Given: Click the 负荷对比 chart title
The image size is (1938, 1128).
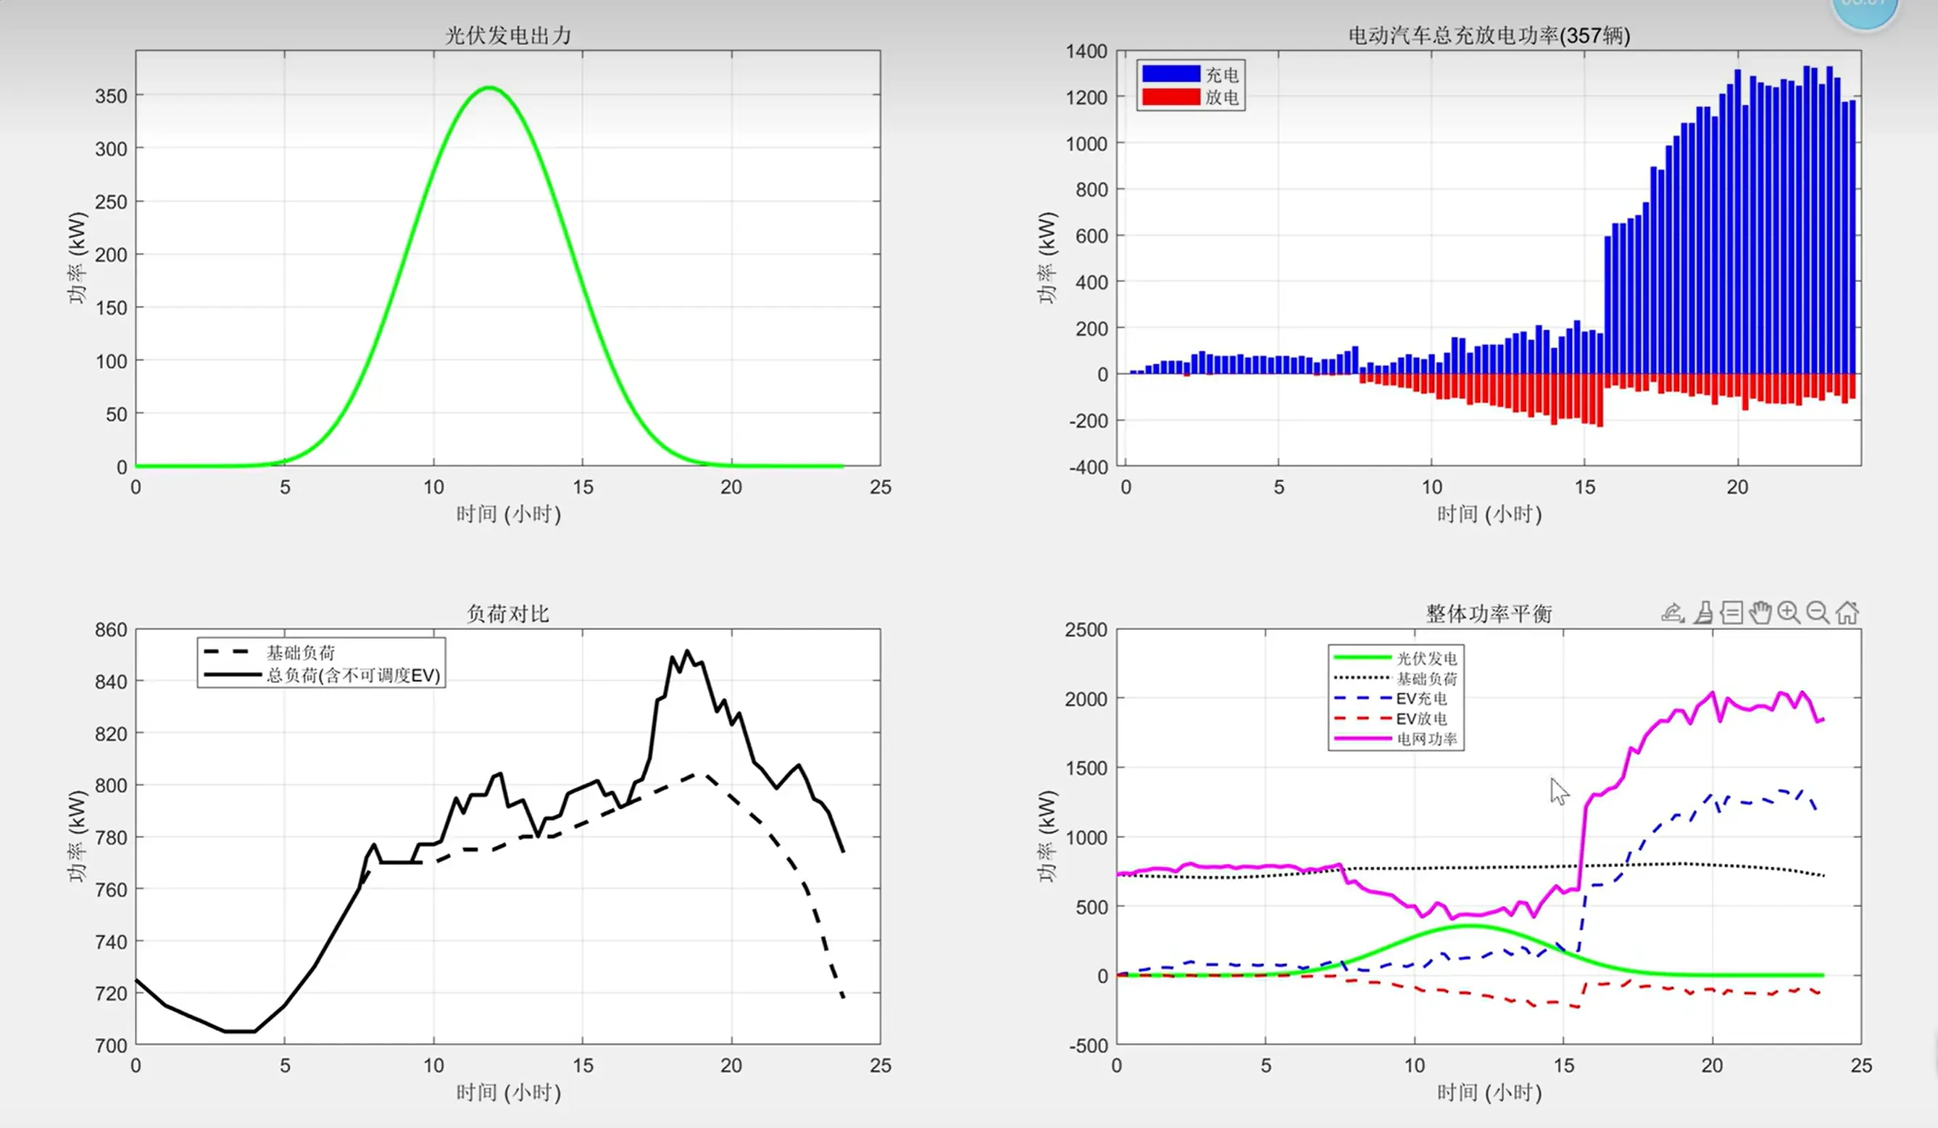Looking at the screenshot, I should [507, 613].
